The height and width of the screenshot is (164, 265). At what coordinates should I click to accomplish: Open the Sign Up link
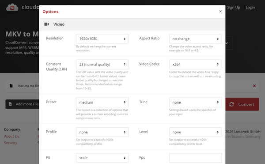234,7
